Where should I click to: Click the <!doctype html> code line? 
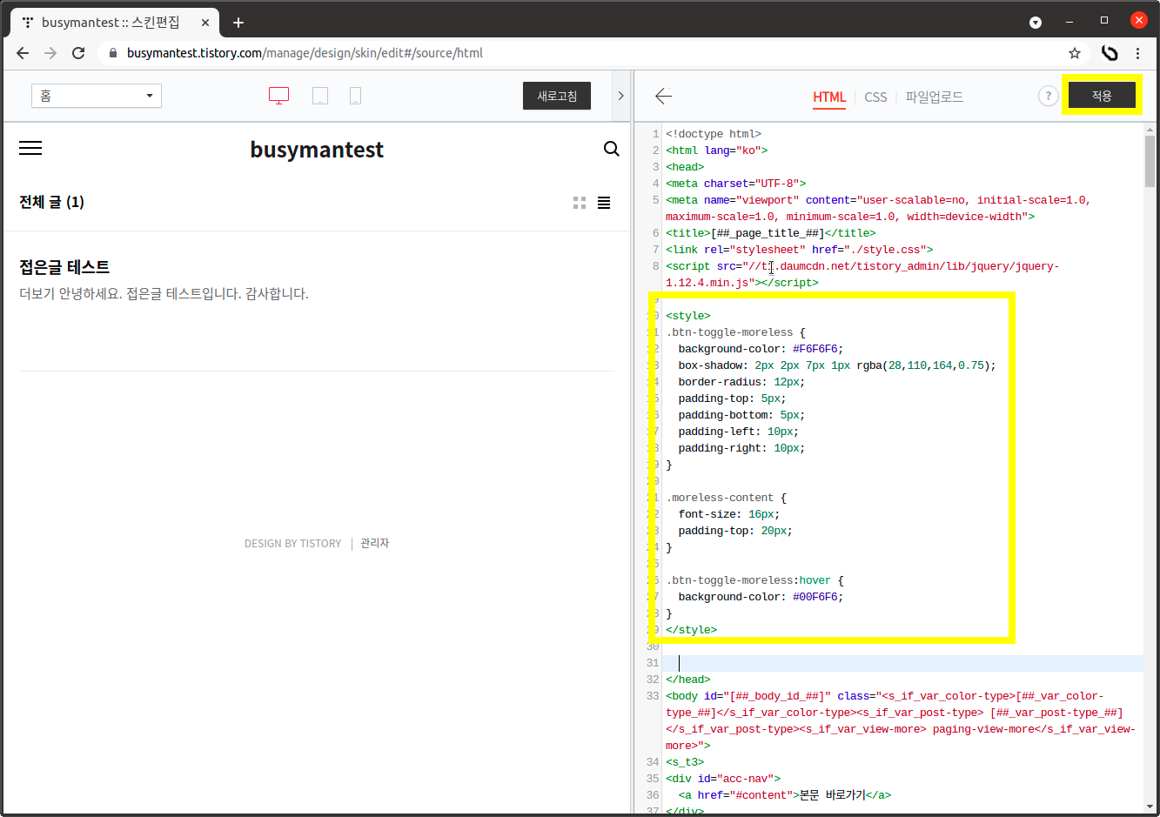pyautogui.click(x=714, y=134)
